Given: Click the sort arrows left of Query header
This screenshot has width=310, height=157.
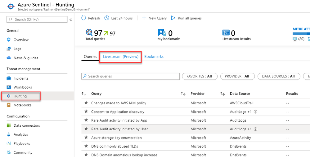Looking at the screenshot, I should (x=84, y=94).
